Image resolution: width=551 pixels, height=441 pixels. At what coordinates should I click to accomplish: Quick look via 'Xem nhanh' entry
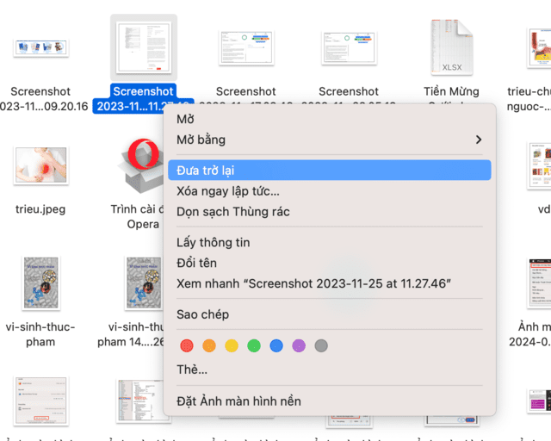329,283
